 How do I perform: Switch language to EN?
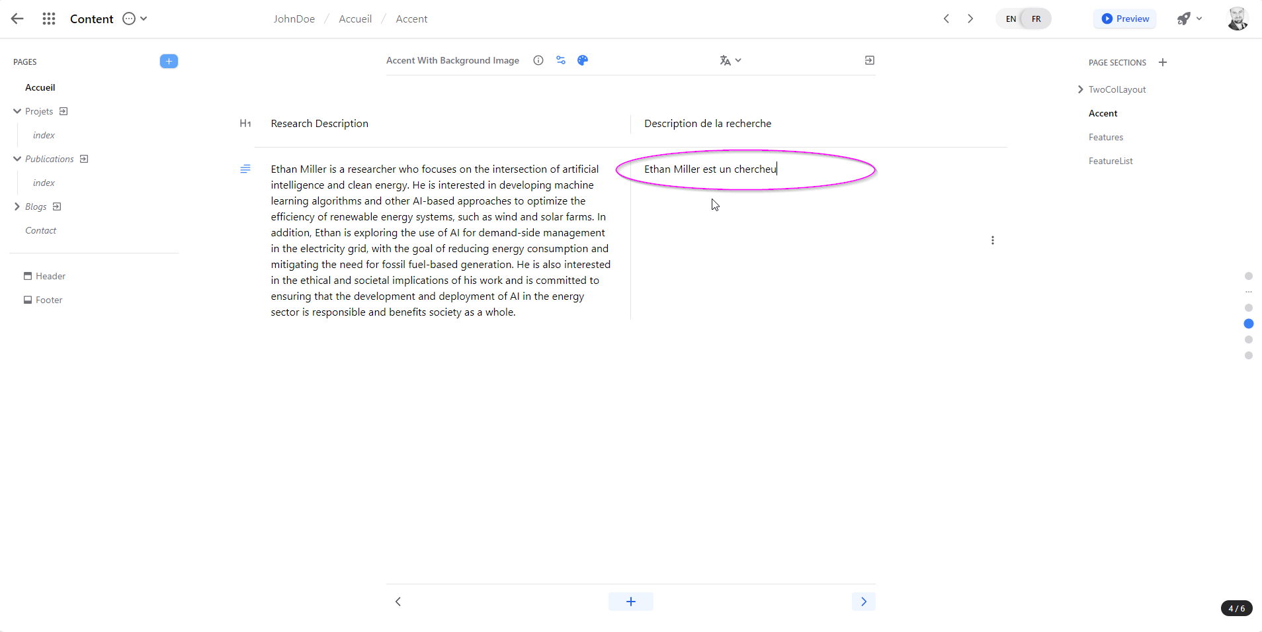click(x=1011, y=19)
